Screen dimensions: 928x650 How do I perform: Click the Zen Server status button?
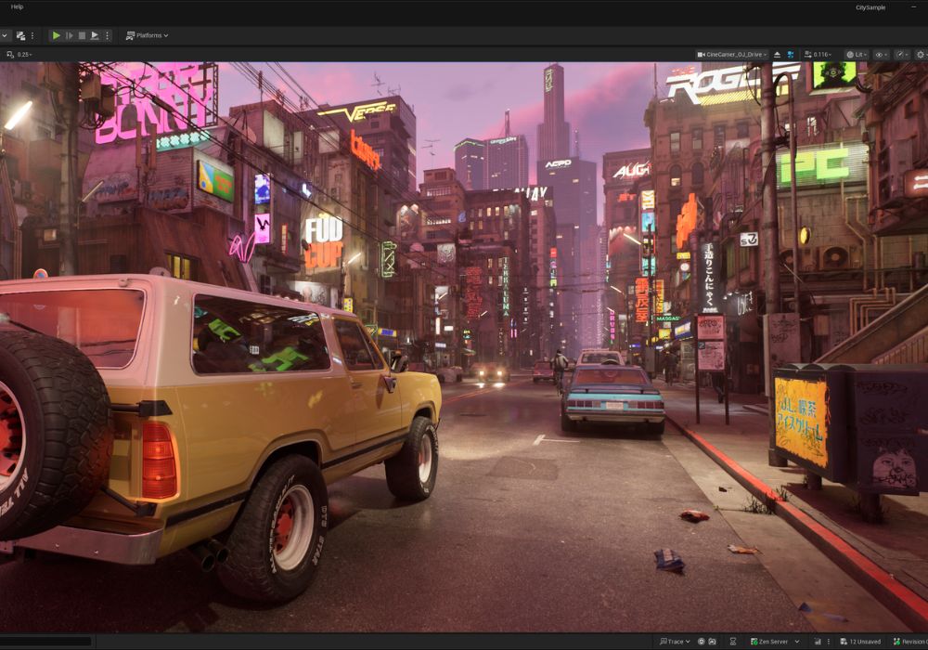[x=774, y=642]
